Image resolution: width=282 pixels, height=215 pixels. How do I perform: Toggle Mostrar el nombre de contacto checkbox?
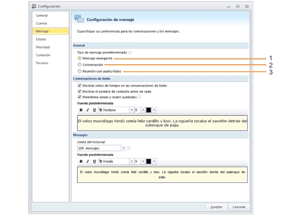pyautogui.click(x=80, y=91)
